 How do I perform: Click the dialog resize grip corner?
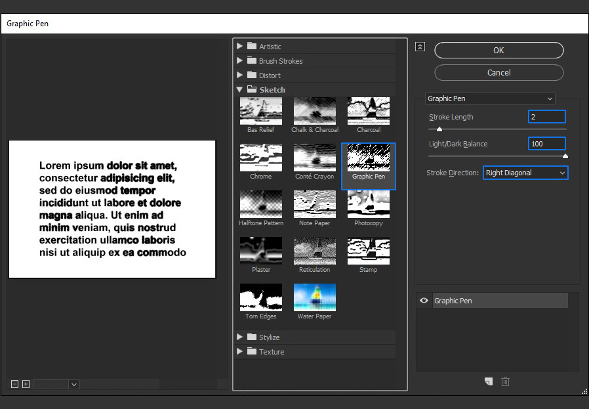pos(584,391)
